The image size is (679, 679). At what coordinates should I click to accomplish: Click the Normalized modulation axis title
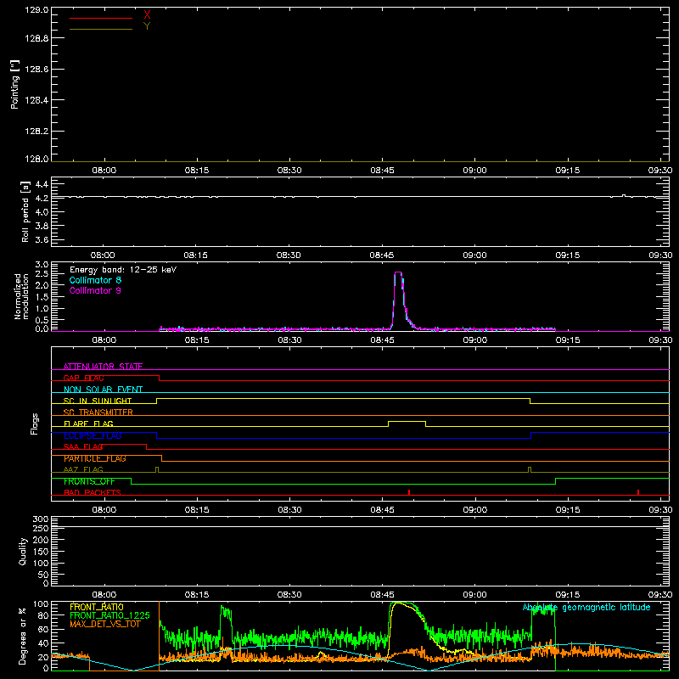point(20,296)
